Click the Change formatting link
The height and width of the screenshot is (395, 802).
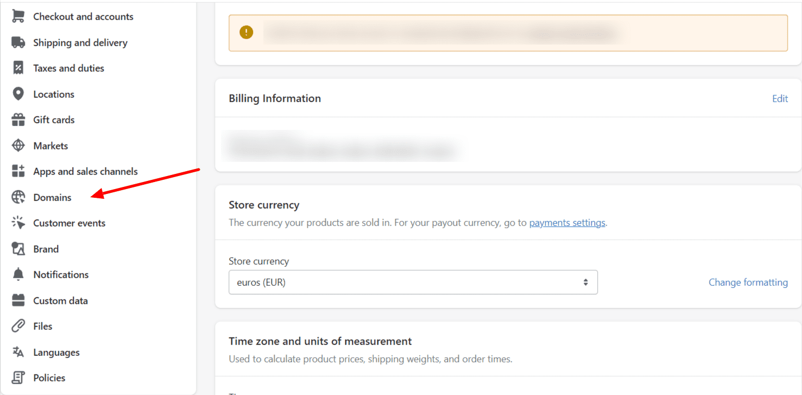click(x=748, y=282)
